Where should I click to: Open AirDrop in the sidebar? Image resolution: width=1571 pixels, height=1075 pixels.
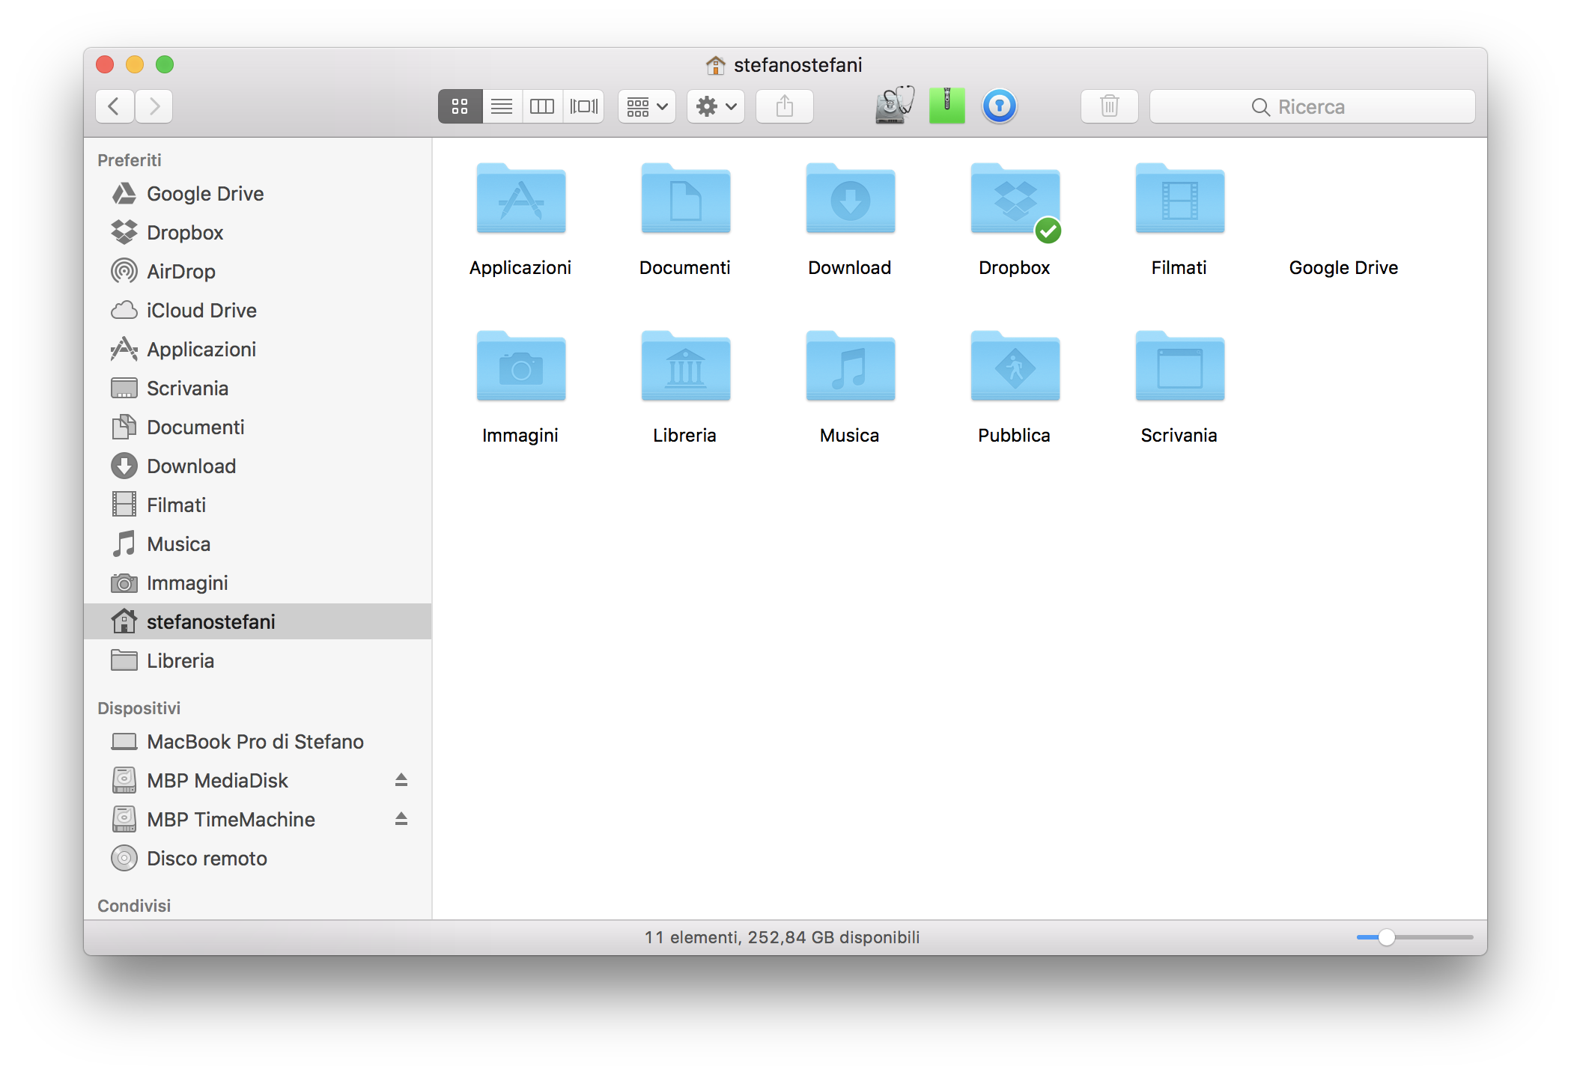[x=180, y=272]
